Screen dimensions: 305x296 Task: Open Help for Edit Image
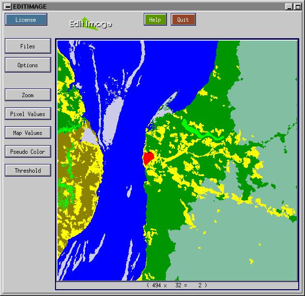click(x=155, y=19)
